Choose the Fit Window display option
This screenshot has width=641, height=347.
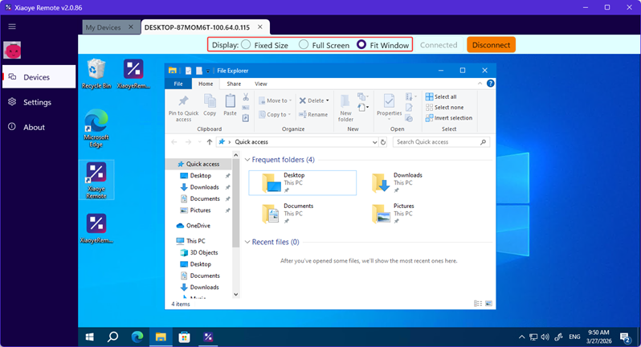tap(361, 45)
